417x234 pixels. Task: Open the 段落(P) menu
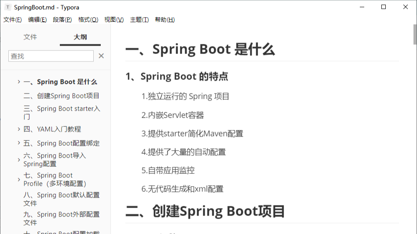[62, 20]
